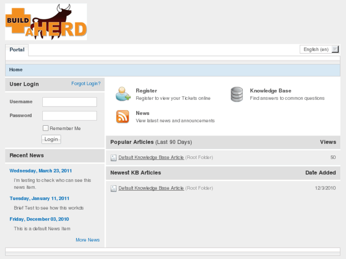Click the article icon under Popular Articles
This screenshot has height=259, width=346.
tap(113, 158)
